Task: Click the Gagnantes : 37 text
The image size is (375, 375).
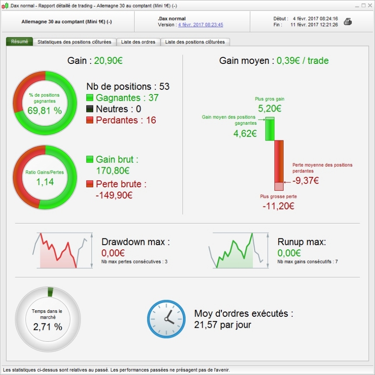Action: pyautogui.click(x=127, y=98)
